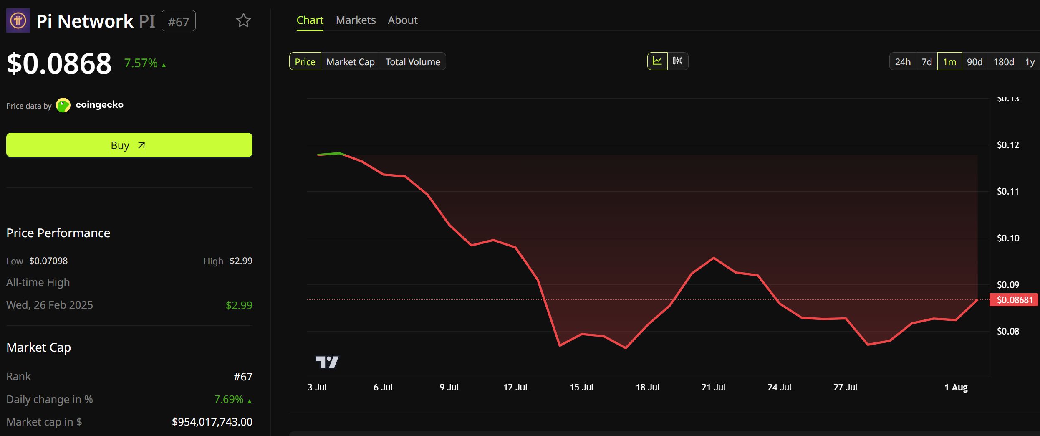1040x436 pixels.
Task: Click the PI ticker symbol
Action: pyautogui.click(x=147, y=21)
